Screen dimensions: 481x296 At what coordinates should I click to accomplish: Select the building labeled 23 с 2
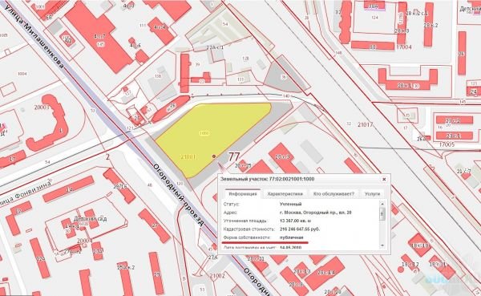pos(454,120)
